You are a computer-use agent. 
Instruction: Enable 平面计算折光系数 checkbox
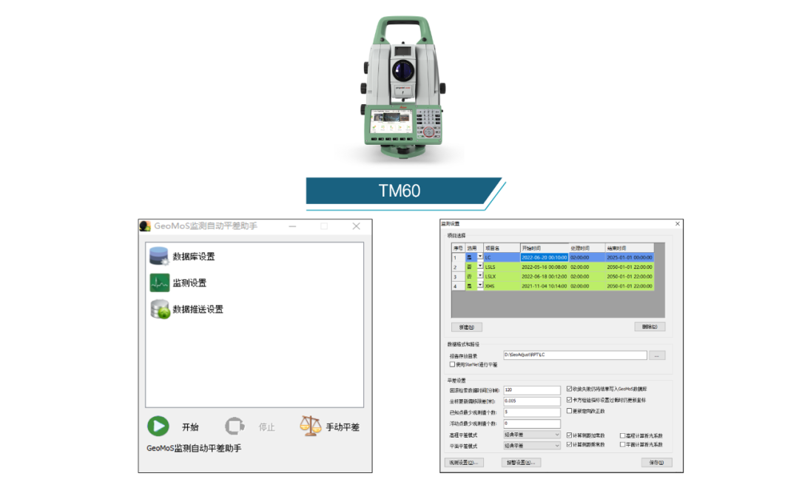coord(622,445)
